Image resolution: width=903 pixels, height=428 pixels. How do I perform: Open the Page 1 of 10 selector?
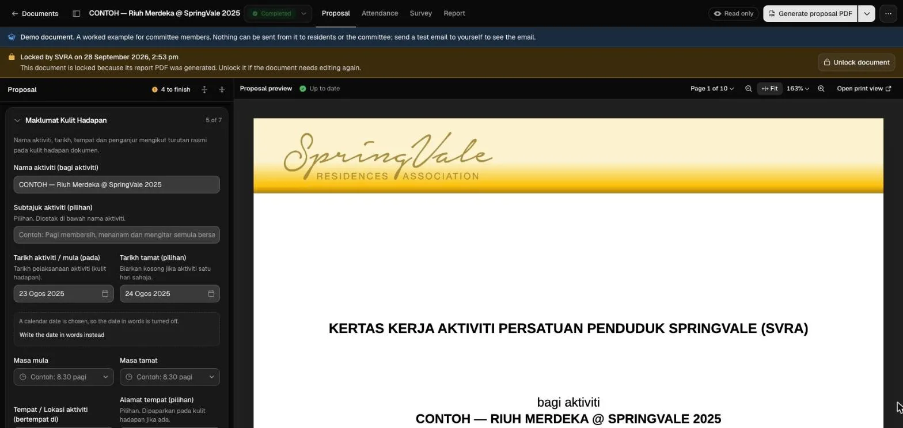coord(712,89)
